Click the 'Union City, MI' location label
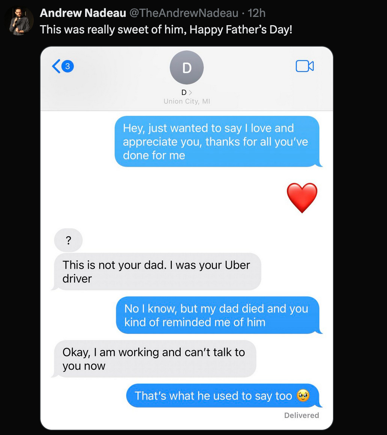387x435 pixels. [187, 101]
